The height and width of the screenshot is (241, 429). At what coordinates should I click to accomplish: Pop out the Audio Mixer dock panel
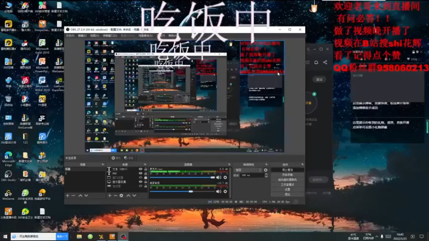point(230,164)
